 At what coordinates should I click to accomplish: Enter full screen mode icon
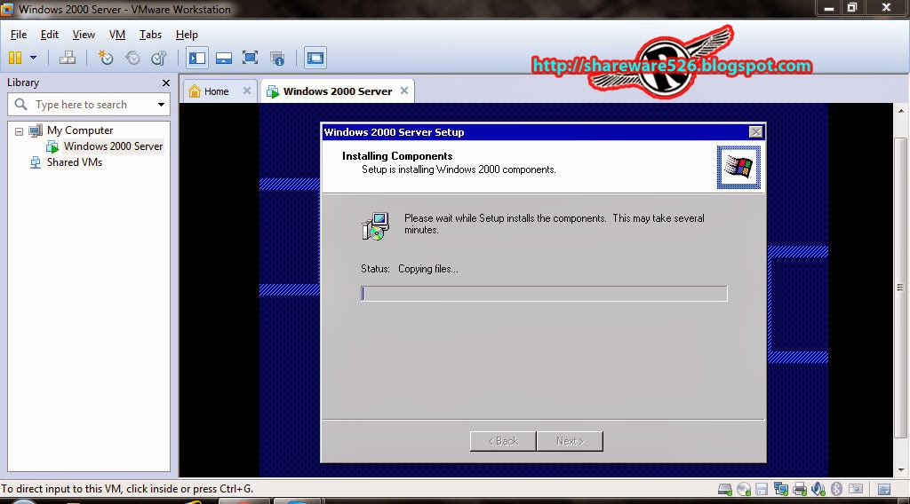[250, 58]
